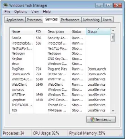This screenshot has width=126, height=139.
Task: Click the Group column header
Action: (x=98, y=31)
